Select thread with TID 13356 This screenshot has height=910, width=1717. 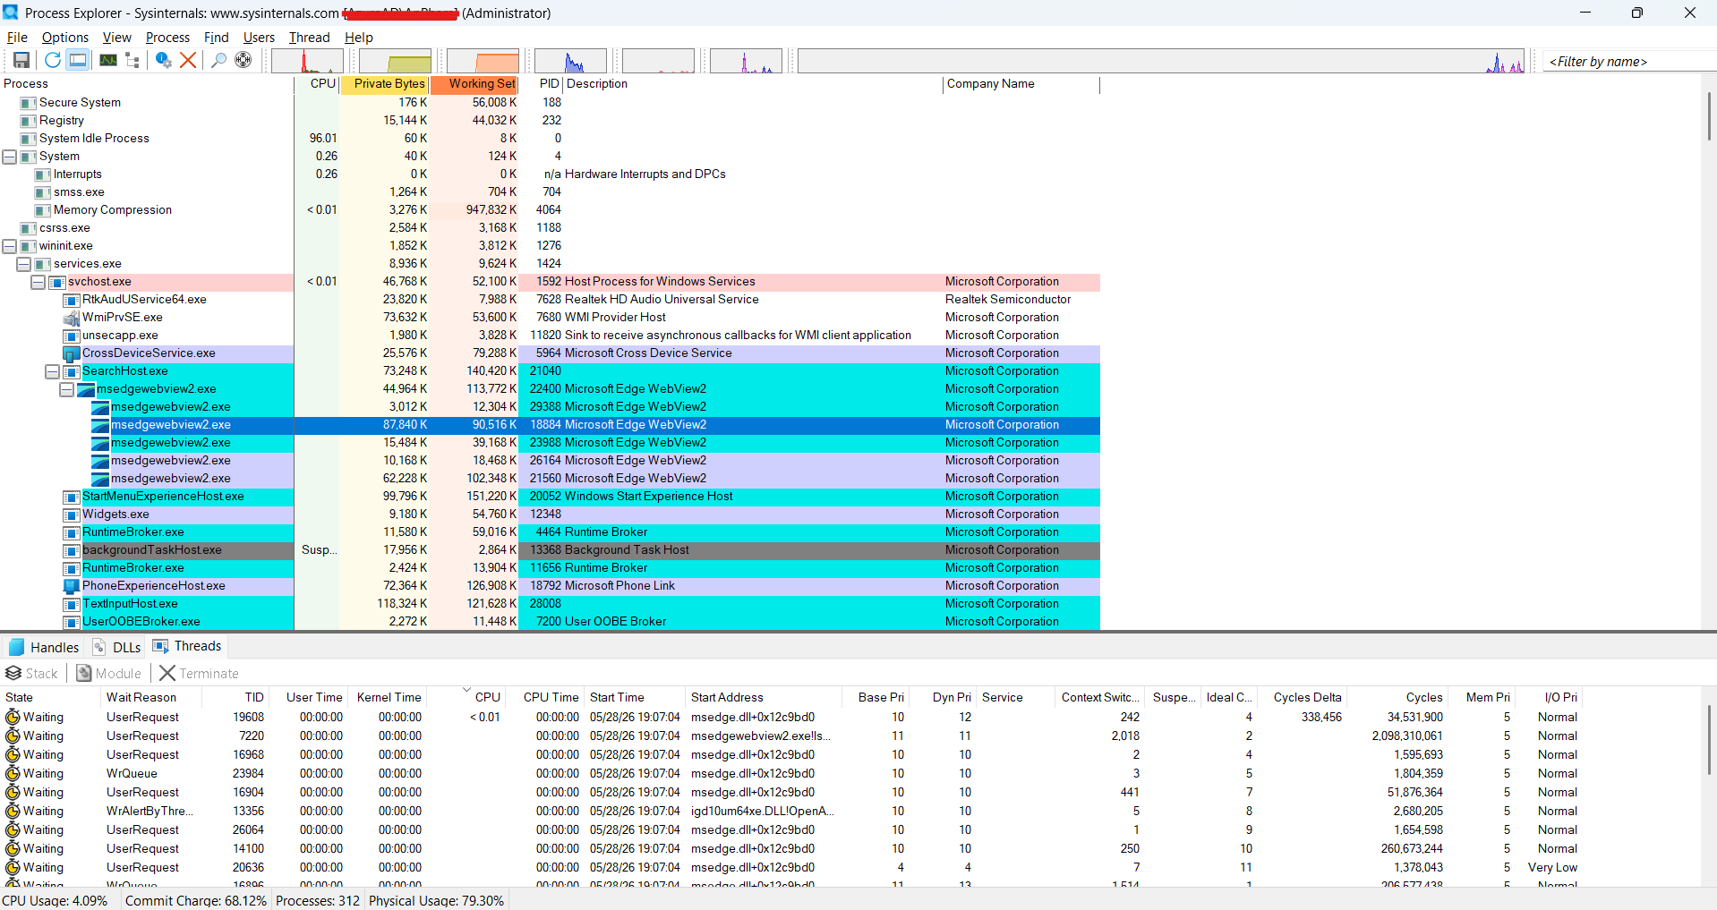tap(791, 811)
